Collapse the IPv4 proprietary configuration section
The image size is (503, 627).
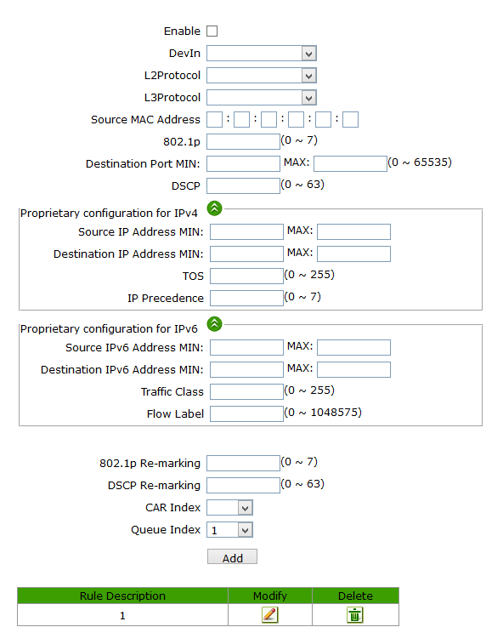coord(215,208)
